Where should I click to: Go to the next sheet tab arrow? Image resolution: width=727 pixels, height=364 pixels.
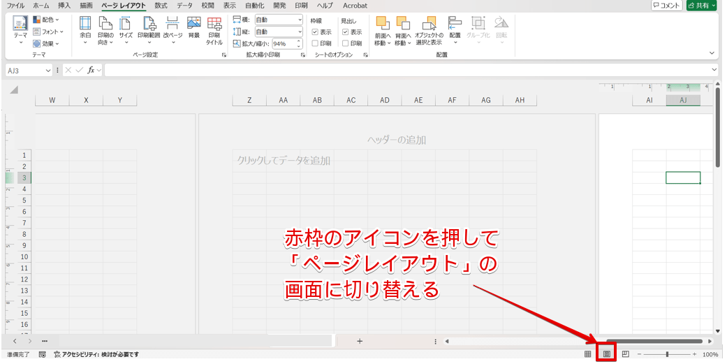click(29, 341)
